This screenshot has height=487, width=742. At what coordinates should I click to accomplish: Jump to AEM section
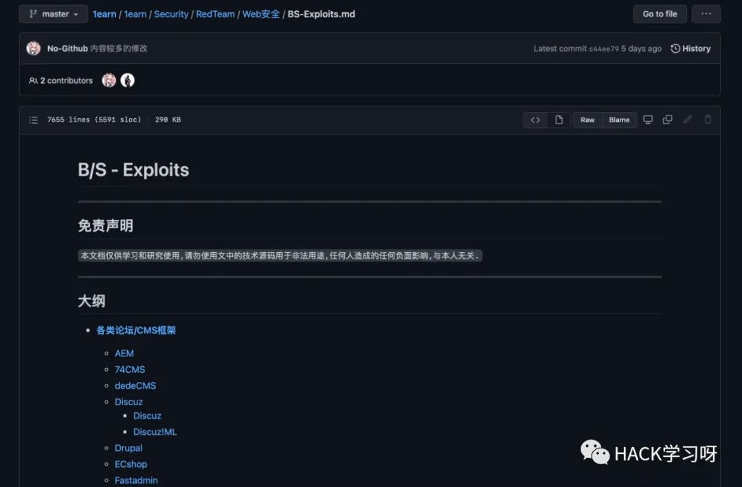click(124, 354)
